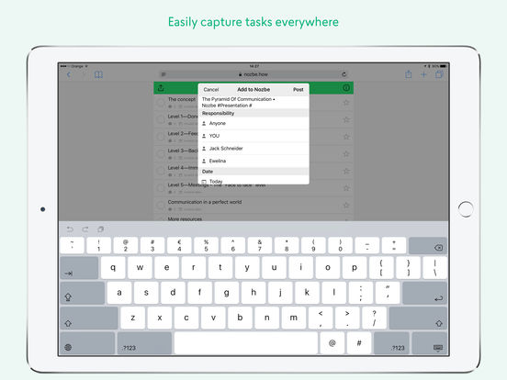This screenshot has height=380, width=507.
Task: Check off the Level 1 task circle
Action: point(161,120)
